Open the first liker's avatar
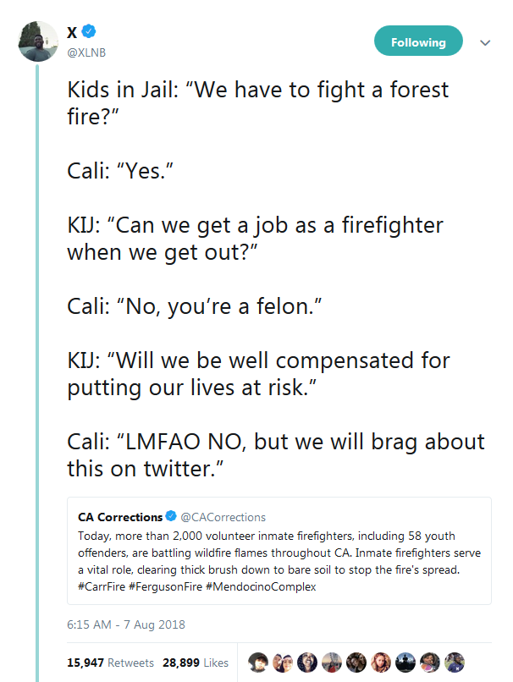513x682 pixels. click(257, 663)
